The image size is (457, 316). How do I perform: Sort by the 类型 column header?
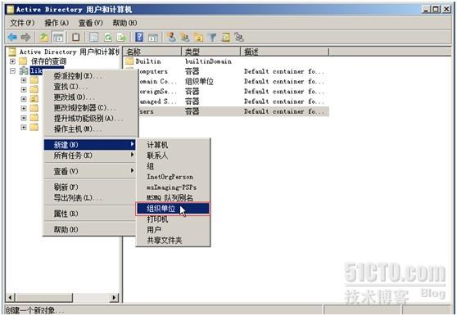point(210,52)
